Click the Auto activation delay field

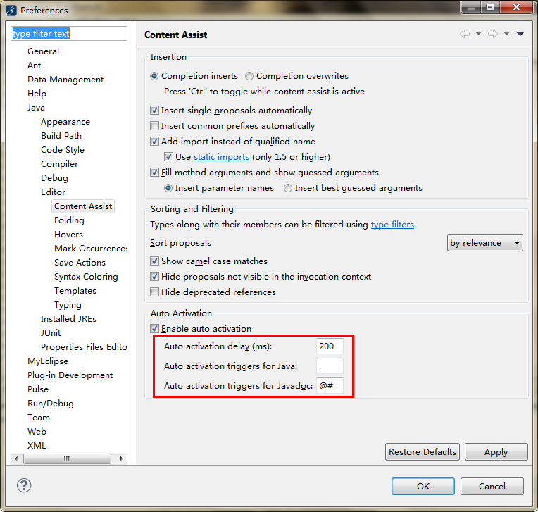coord(330,346)
